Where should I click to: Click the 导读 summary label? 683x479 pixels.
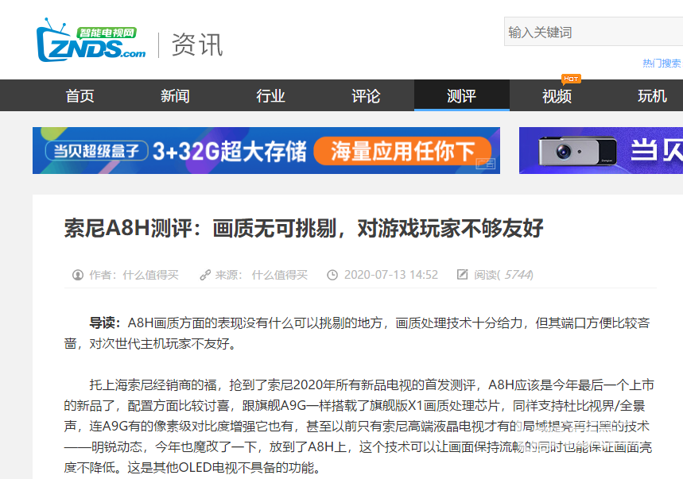point(105,323)
